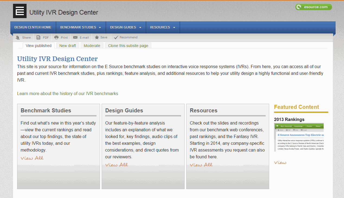Open the Design Guides menu
The image size is (344, 198).
click(126, 27)
